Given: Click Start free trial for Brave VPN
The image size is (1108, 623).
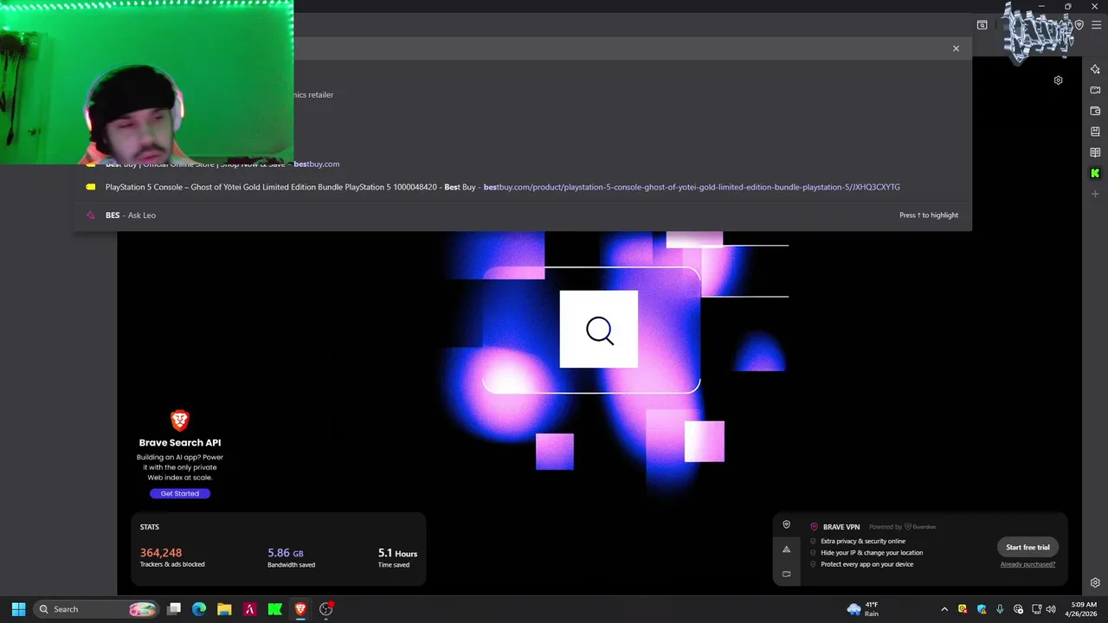Looking at the screenshot, I should click(1027, 547).
